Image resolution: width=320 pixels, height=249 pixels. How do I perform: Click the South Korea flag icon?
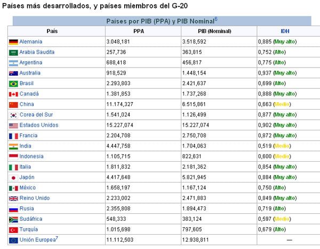click(13, 115)
